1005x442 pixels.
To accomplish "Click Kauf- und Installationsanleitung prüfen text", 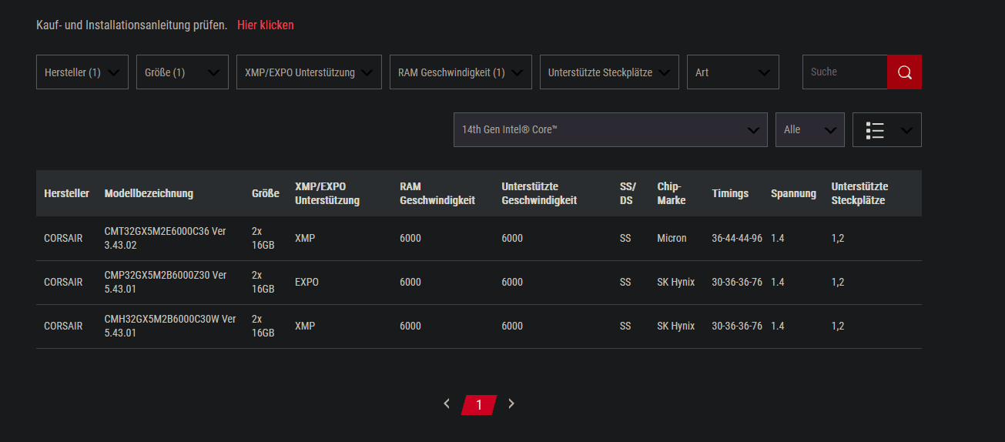I will [132, 25].
